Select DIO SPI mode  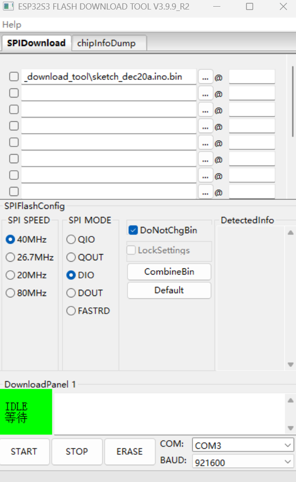80,275
